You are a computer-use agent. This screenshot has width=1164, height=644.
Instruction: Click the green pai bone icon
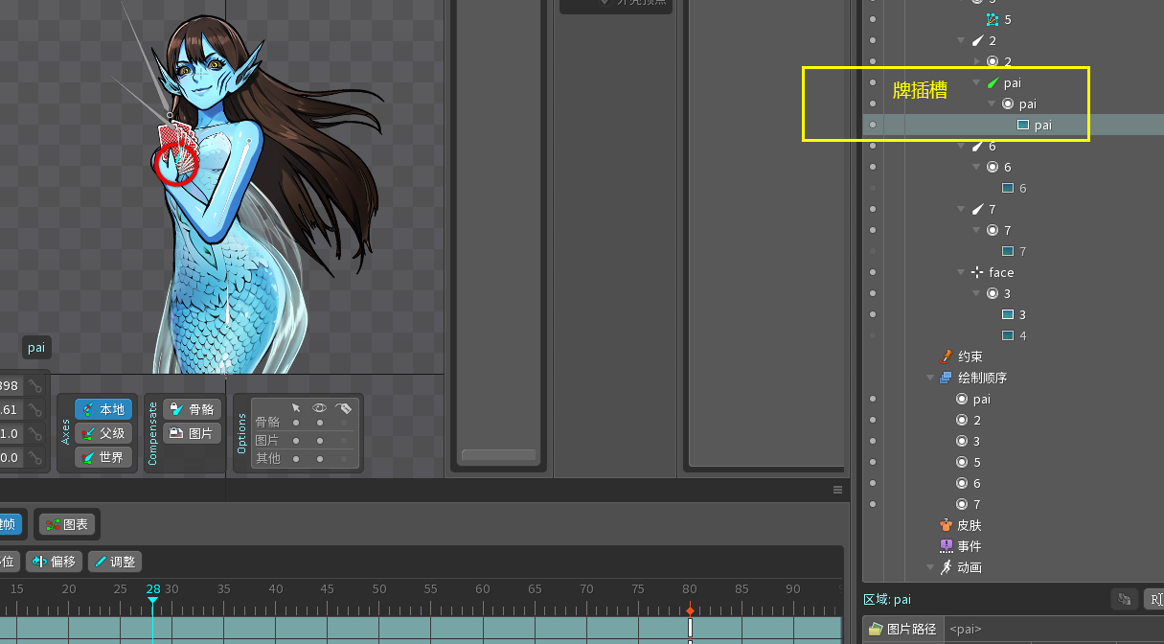(x=993, y=83)
